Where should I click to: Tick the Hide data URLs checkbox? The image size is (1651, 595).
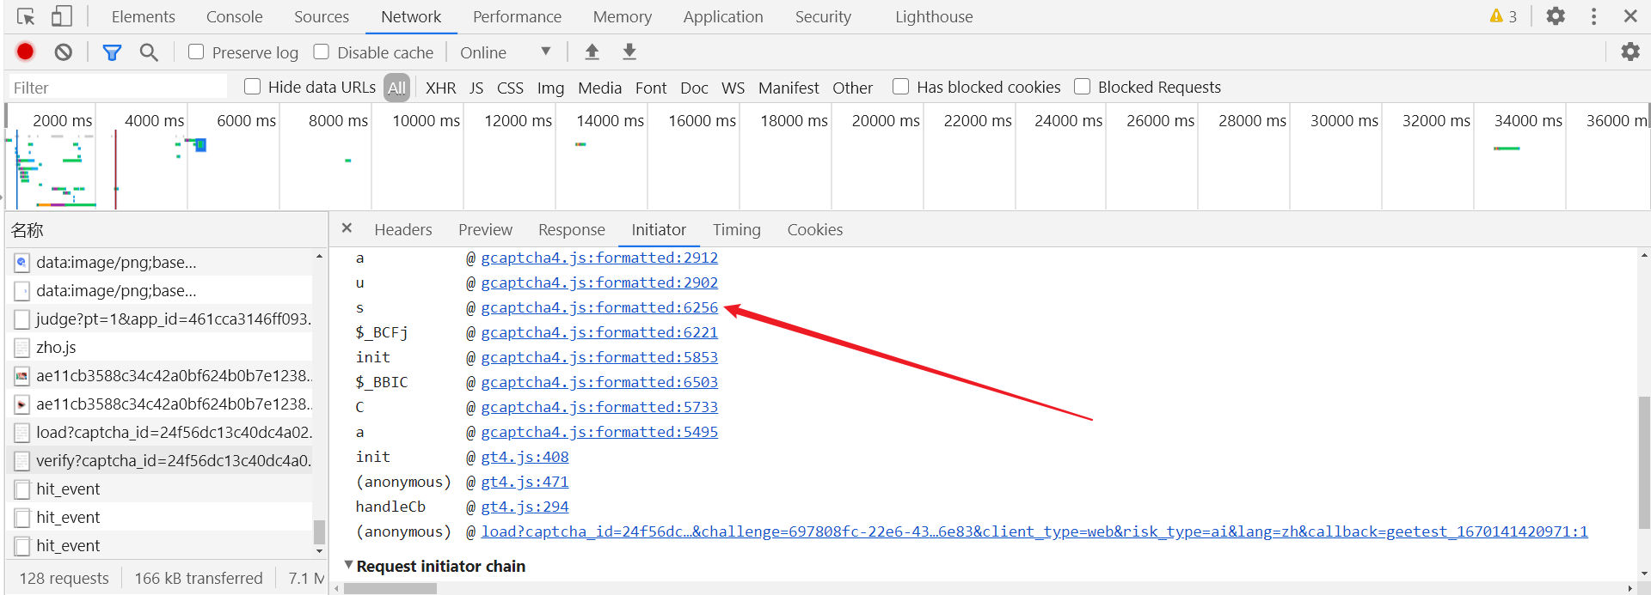pyautogui.click(x=253, y=87)
